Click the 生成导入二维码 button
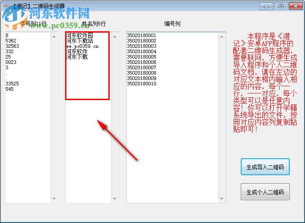Screen dimensions: 305x223 pyautogui.click(x=265, y=167)
